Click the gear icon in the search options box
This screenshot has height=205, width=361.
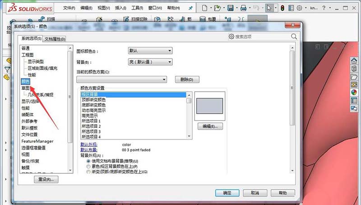pyautogui.click(x=231, y=37)
